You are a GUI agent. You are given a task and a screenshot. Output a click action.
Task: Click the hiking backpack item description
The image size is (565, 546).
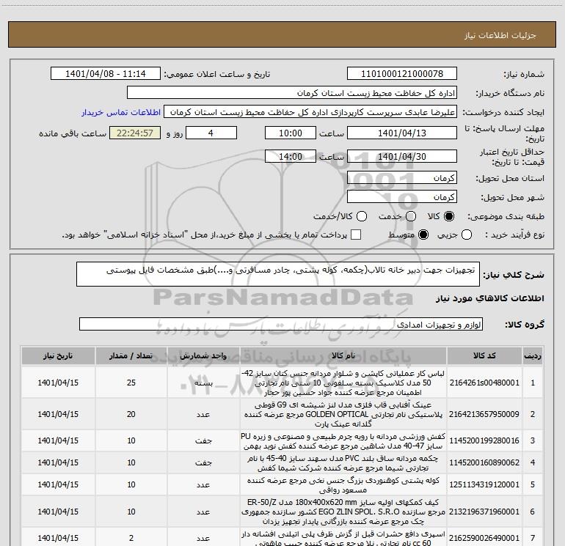point(343,485)
